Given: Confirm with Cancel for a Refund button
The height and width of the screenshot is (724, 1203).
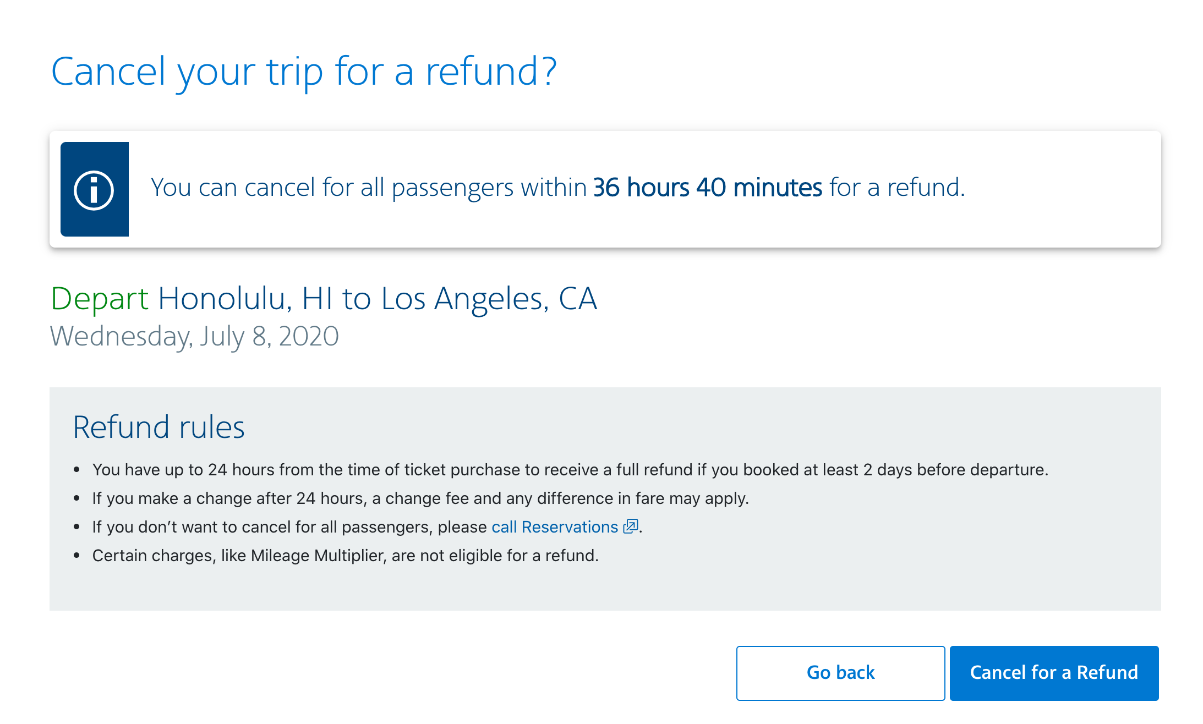Looking at the screenshot, I should tap(1054, 673).
